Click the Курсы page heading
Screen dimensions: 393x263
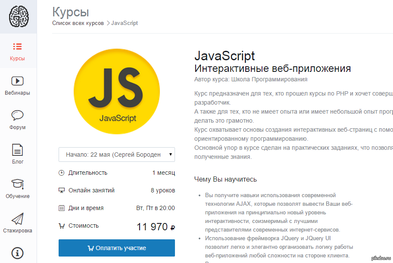71,11
